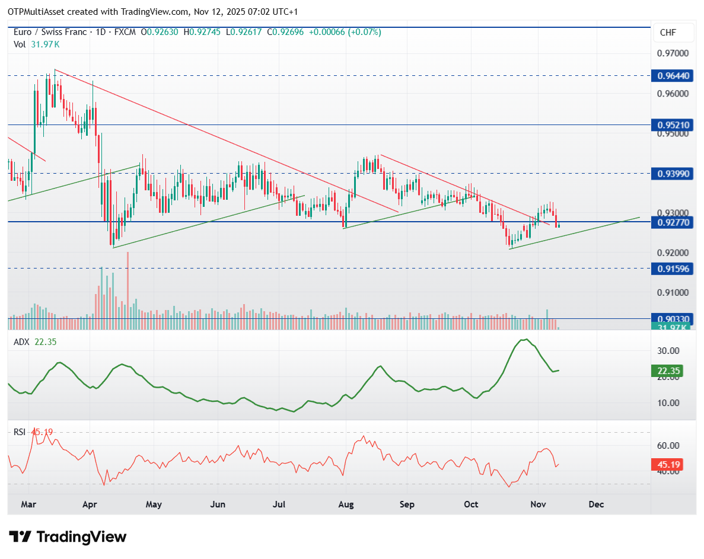The image size is (704, 559).
Task: Click the 0.93990 dashed level on the price scale
Action: (673, 174)
